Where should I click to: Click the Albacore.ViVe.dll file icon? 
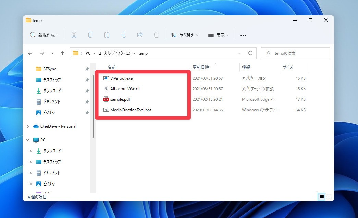point(106,88)
